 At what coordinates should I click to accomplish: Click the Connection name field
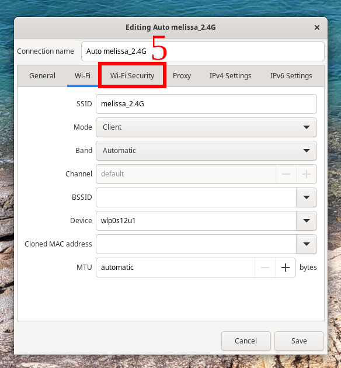[203, 51]
